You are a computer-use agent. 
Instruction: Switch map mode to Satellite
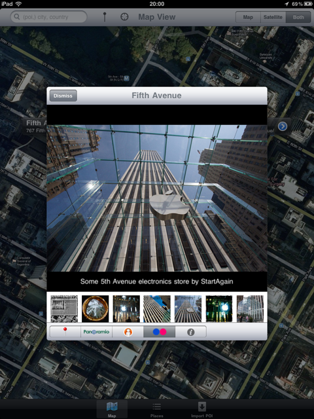point(273,17)
